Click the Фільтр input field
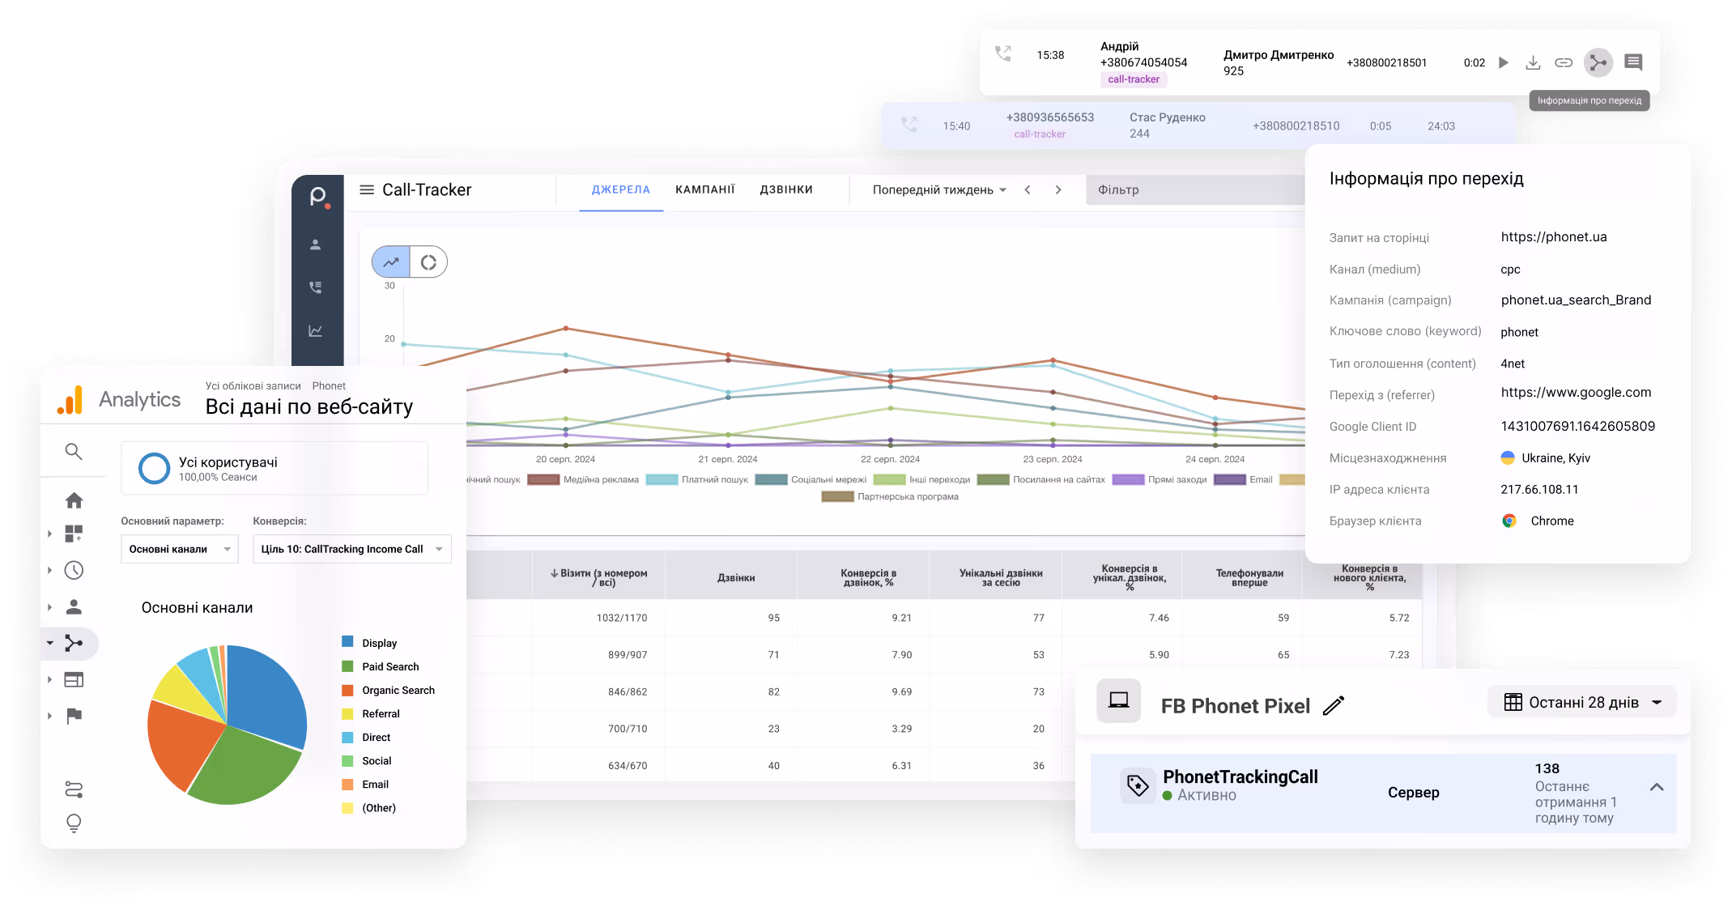This screenshot has width=1732, height=906. click(x=1196, y=189)
